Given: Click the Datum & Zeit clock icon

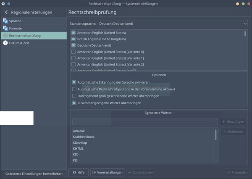Looking at the screenshot, I should (x=5, y=43).
